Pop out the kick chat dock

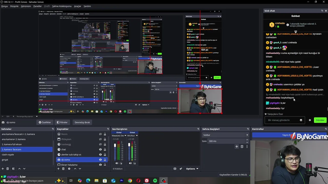[x=322, y=11]
